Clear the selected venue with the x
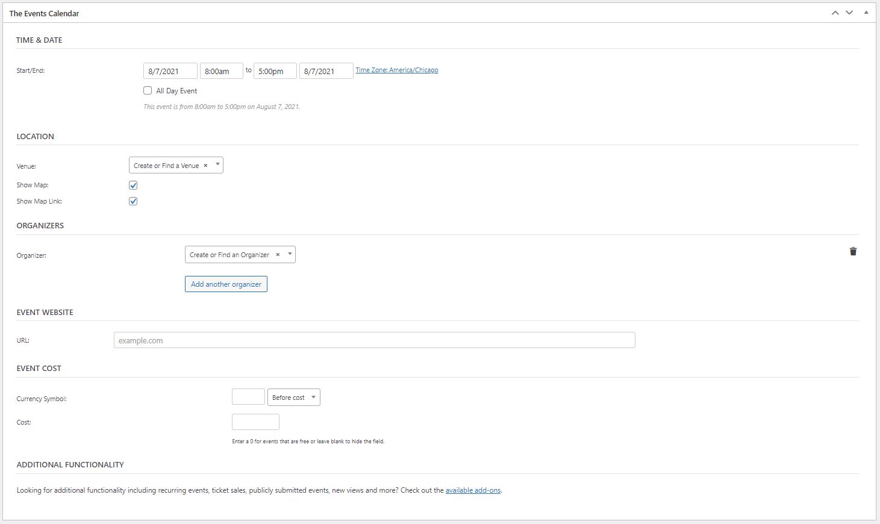This screenshot has width=880, height=524. coord(205,166)
